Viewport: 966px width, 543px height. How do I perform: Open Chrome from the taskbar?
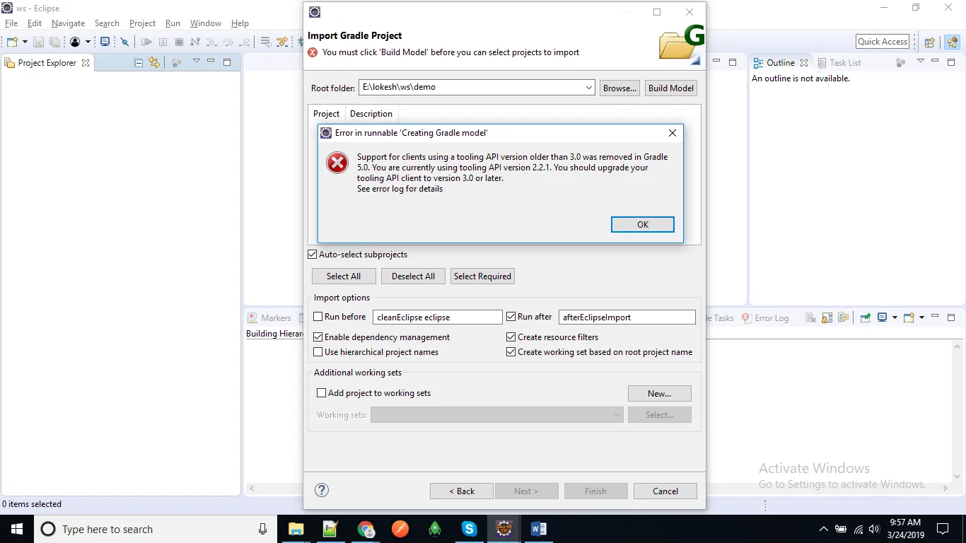[366, 529]
